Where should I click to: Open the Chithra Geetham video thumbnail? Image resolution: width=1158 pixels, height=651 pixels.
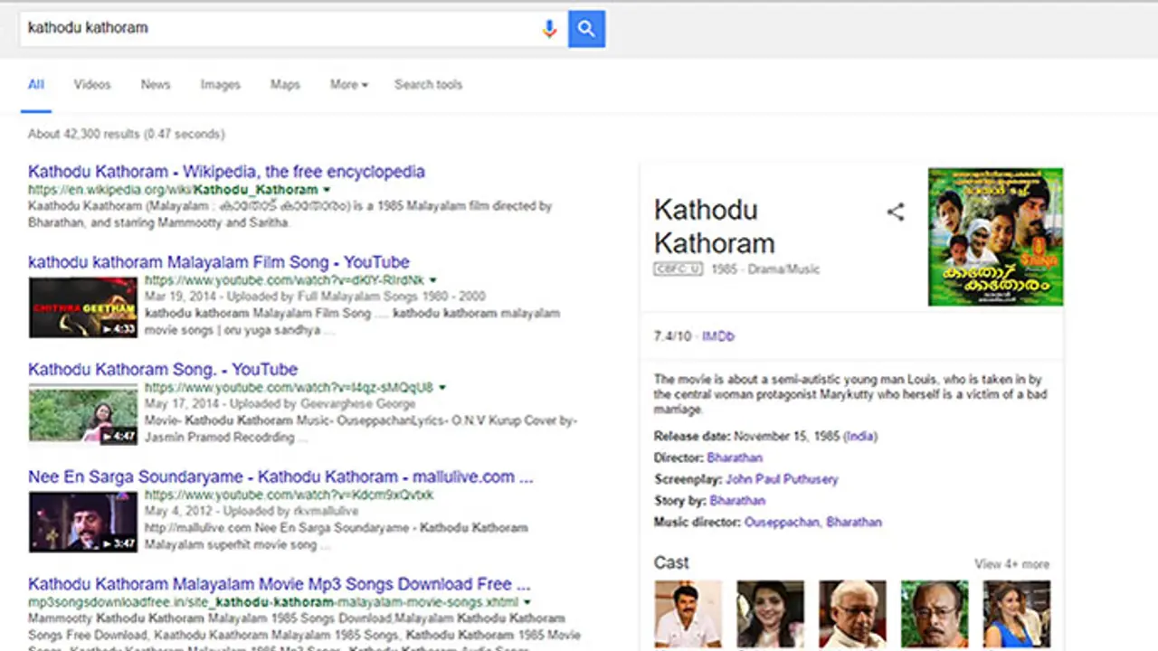pos(83,307)
